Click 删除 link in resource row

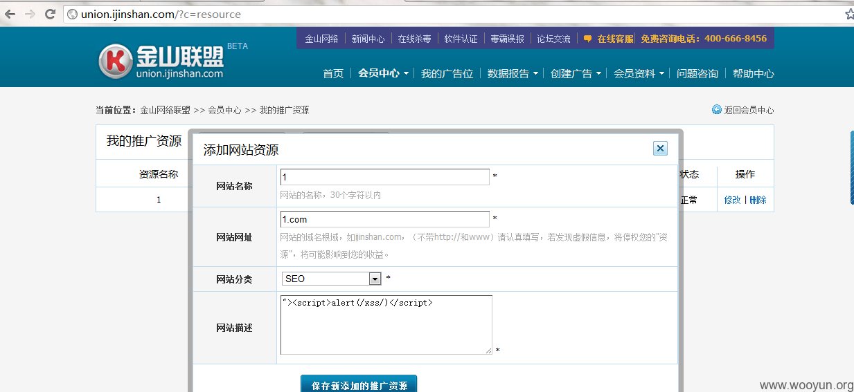[758, 200]
